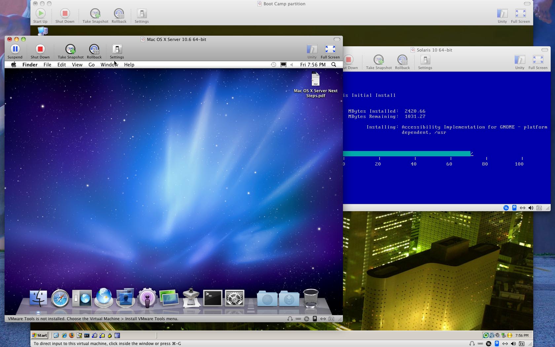Viewport: 555px width, 347px height.
Task: Click VMware Tools not installed status message
Action: click(x=93, y=319)
